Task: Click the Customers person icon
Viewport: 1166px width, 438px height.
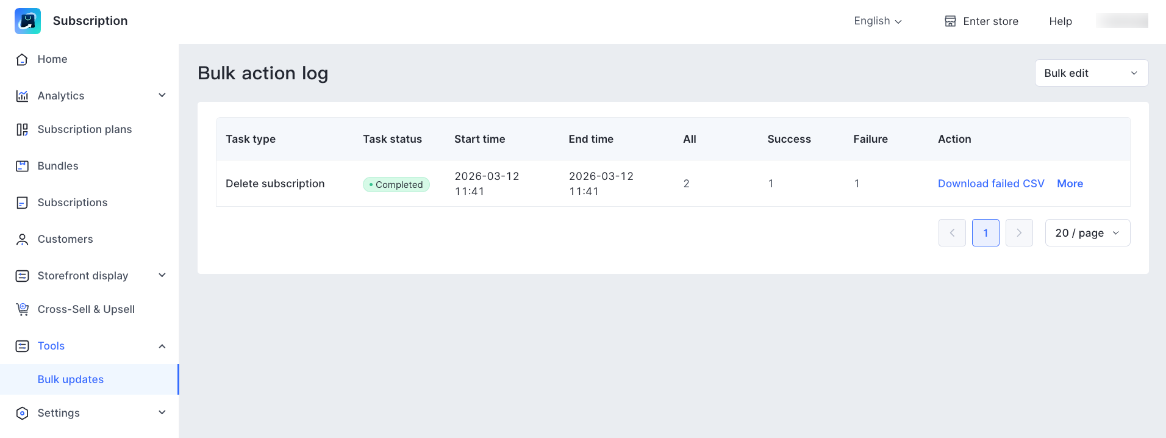Action: click(x=22, y=239)
